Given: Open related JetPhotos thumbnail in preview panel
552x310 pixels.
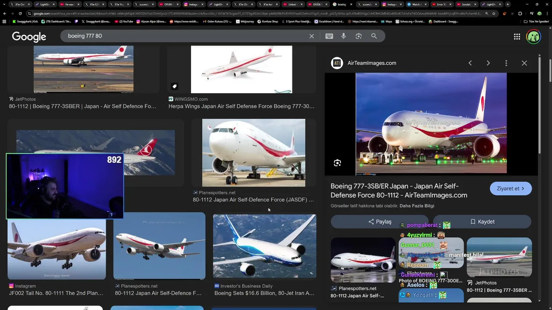Looking at the screenshot, I should pyautogui.click(x=499, y=257).
